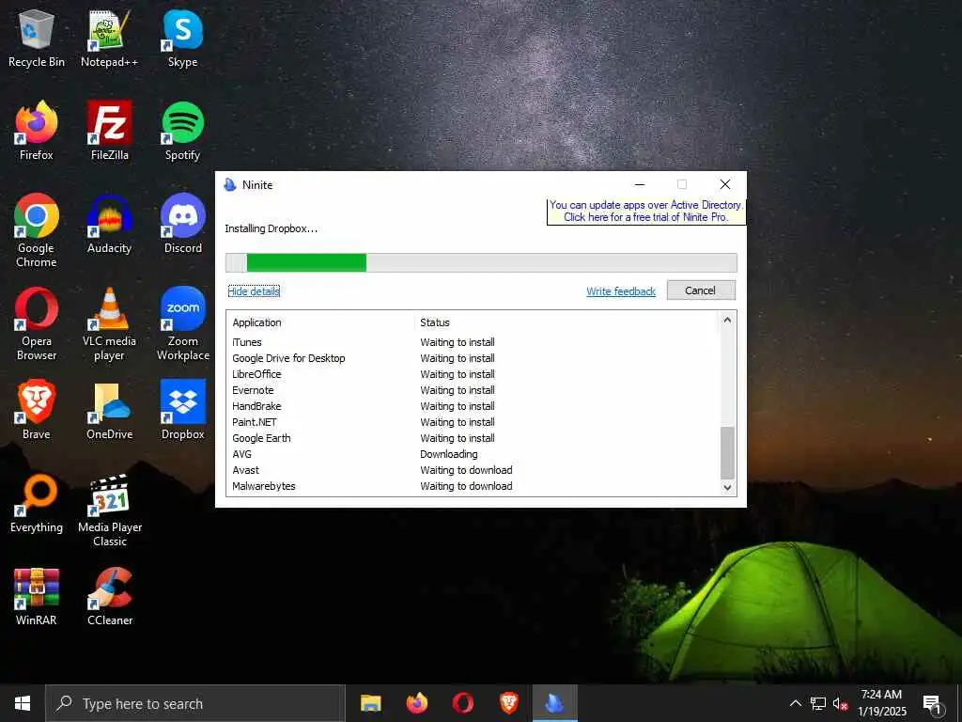Select the LibreOffice row

coord(473,374)
